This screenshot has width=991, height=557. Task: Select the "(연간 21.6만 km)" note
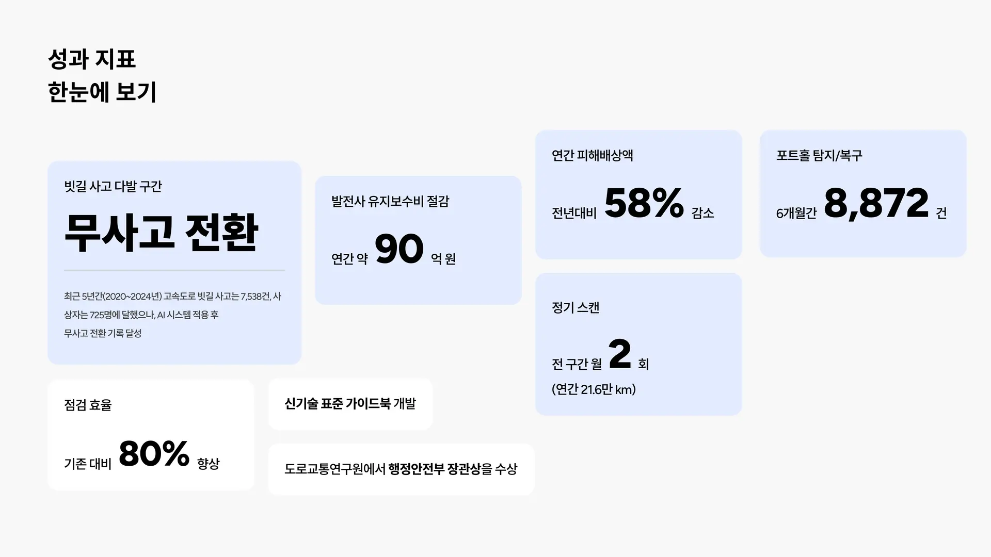[x=594, y=389]
